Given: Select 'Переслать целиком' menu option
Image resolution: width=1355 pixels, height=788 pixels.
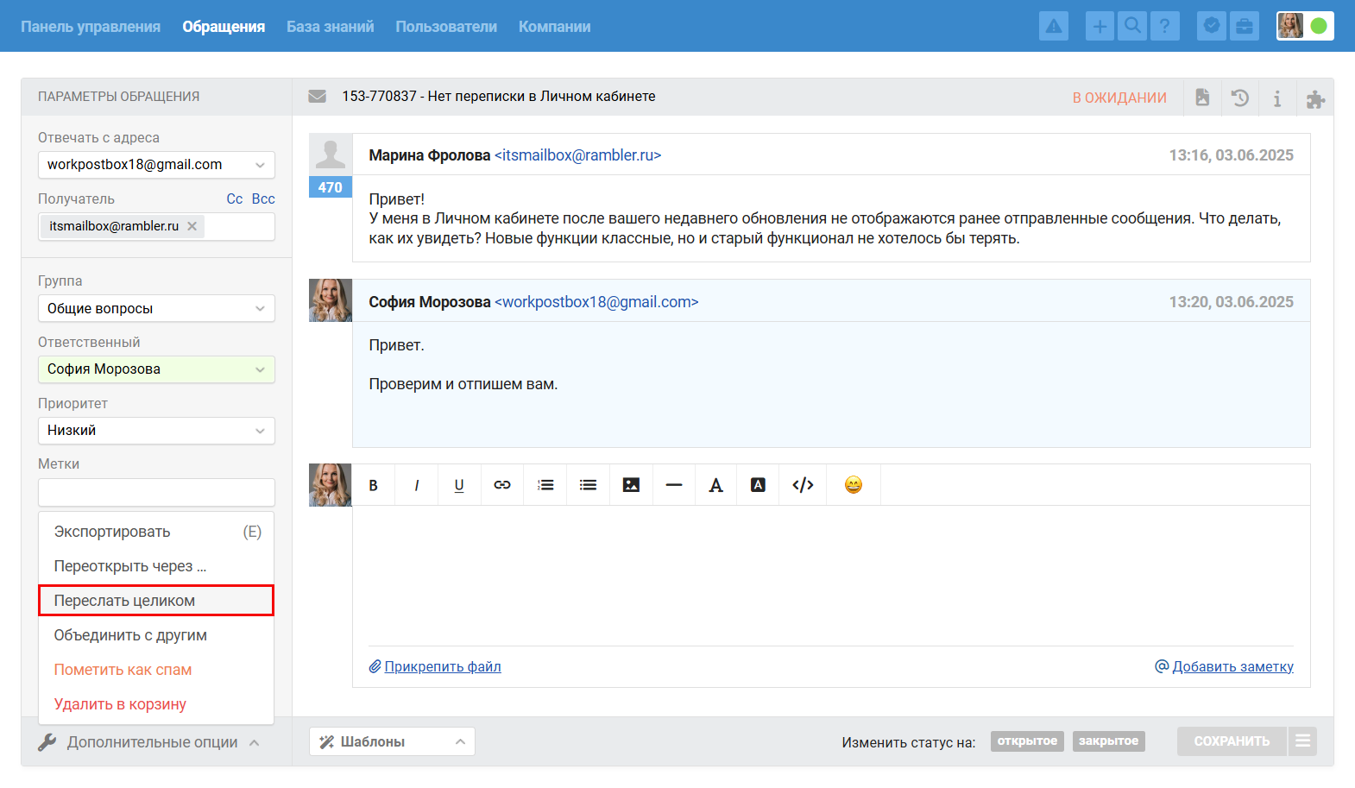Looking at the screenshot, I should pos(156,601).
